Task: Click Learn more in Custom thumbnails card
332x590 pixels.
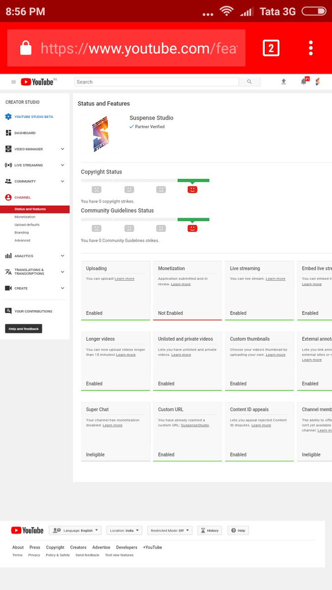Action: click(275, 354)
